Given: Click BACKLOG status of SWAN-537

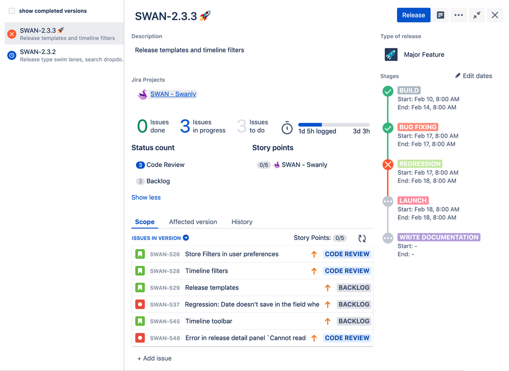Looking at the screenshot, I should (354, 304).
